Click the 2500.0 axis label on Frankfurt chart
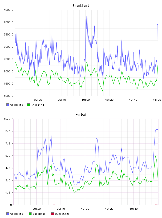Image resolution: width=162 pixels, height=218 pixels. coord(9,59)
